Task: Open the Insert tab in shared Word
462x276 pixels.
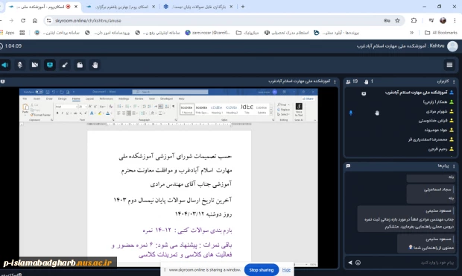Action: (x=37, y=98)
